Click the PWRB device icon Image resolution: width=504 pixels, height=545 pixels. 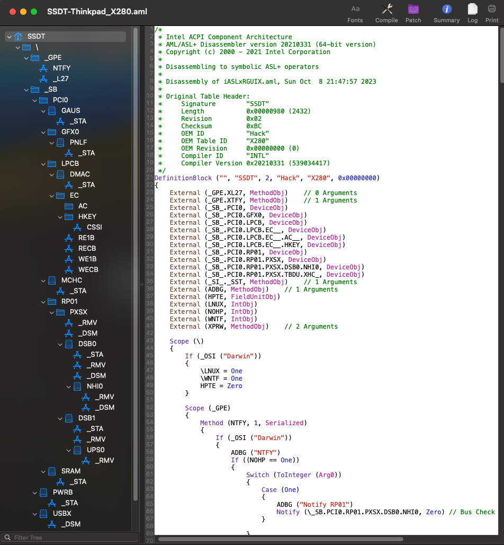click(43, 492)
